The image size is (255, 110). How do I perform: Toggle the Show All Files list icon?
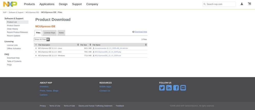48,40
